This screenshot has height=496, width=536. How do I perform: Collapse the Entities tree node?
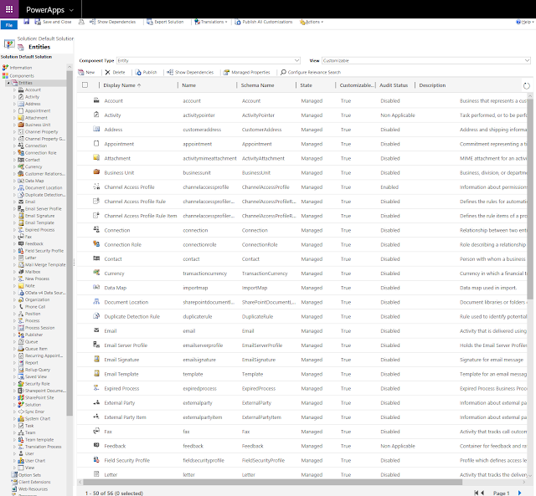pos(8,83)
